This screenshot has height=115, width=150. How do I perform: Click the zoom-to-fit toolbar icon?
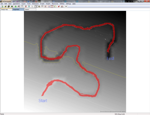[52, 6]
